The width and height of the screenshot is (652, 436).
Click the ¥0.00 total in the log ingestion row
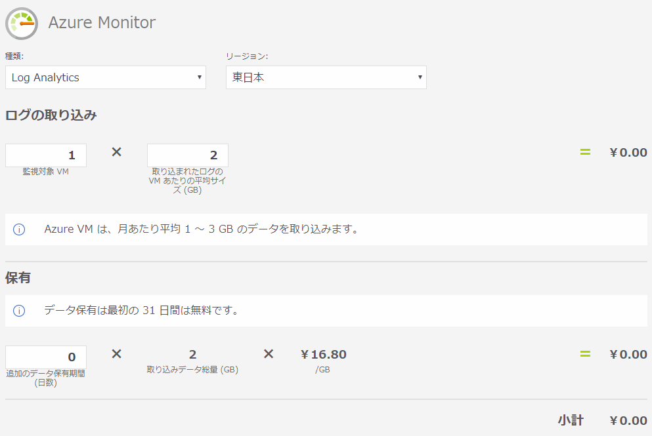click(x=627, y=151)
